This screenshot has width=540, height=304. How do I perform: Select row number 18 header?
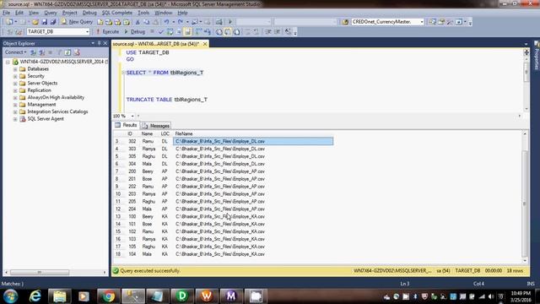[118, 254]
